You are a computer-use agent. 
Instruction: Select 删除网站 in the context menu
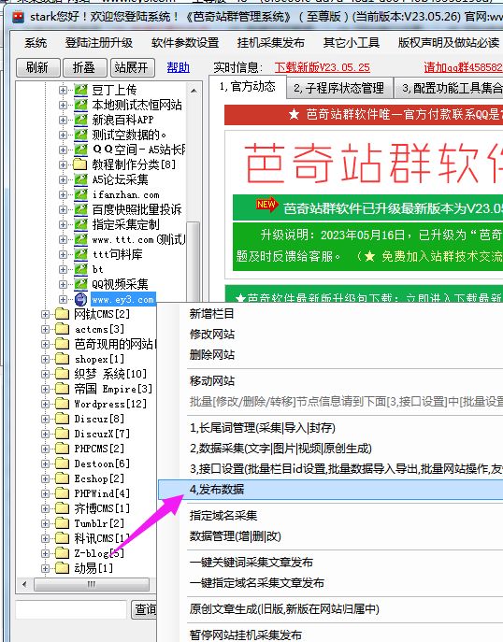tap(212, 354)
